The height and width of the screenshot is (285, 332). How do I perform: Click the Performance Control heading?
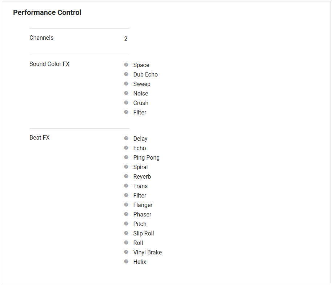[x=47, y=12]
